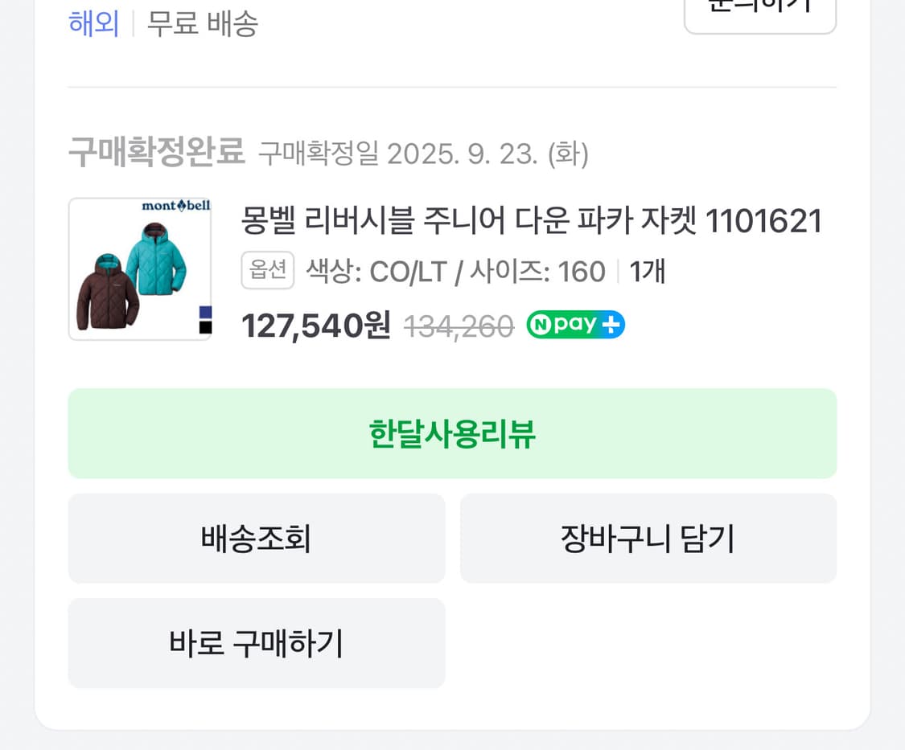
Task: Click the Npay payment icon
Action: (574, 324)
